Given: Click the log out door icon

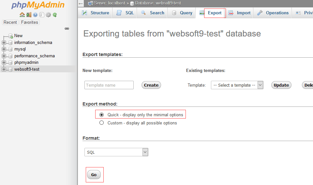Looking at the screenshot, I should pyautogui.click(x=29, y=15).
